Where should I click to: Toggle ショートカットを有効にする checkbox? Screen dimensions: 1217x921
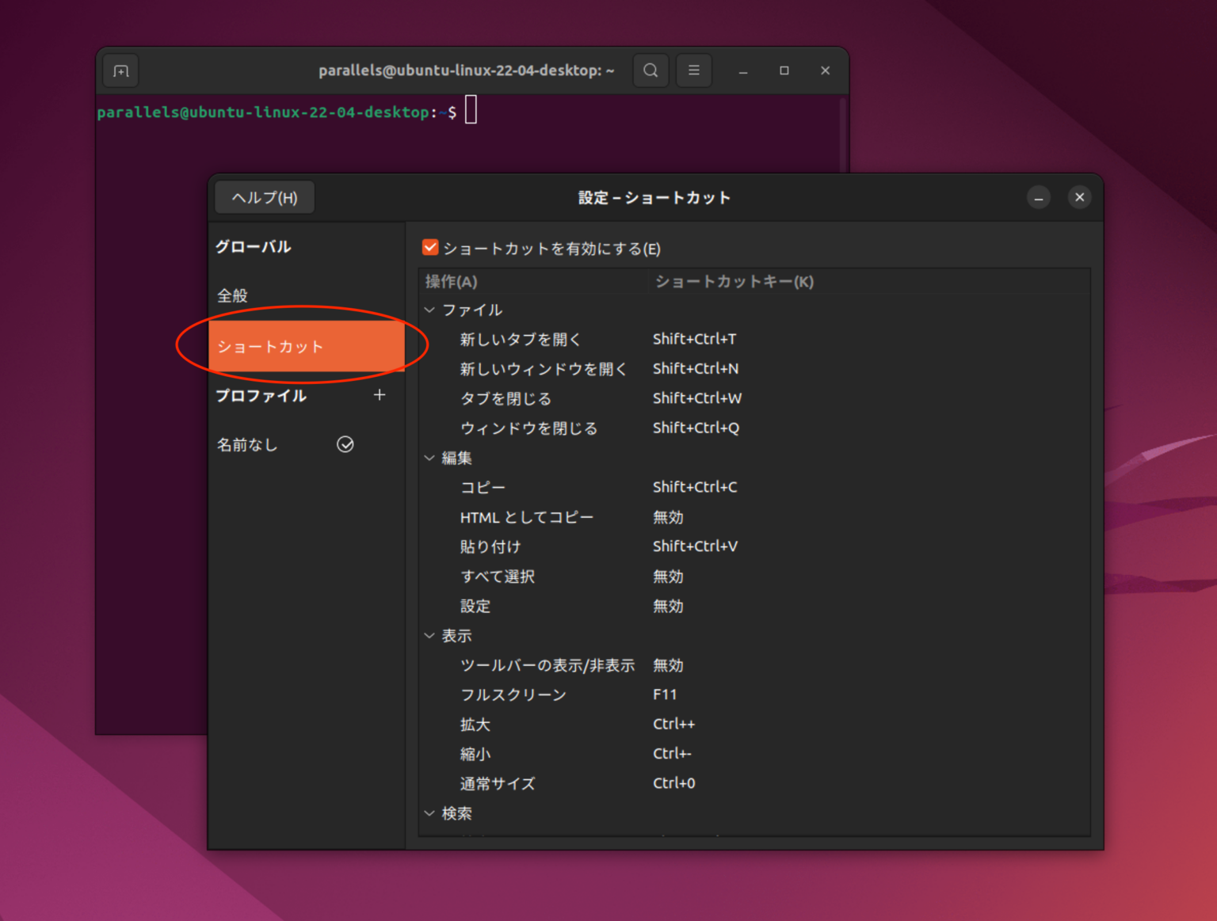[430, 248]
